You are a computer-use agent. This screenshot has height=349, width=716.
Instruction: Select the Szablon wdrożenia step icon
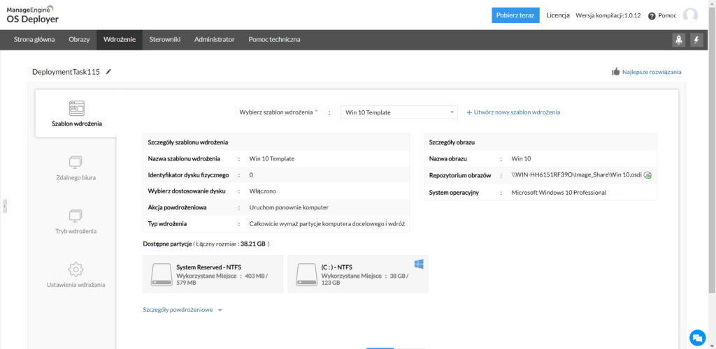[x=76, y=108]
